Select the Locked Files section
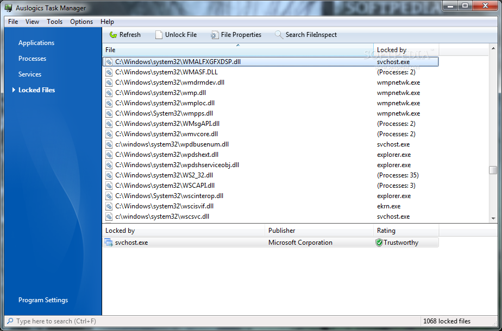 pyautogui.click(x=37, y=90)
